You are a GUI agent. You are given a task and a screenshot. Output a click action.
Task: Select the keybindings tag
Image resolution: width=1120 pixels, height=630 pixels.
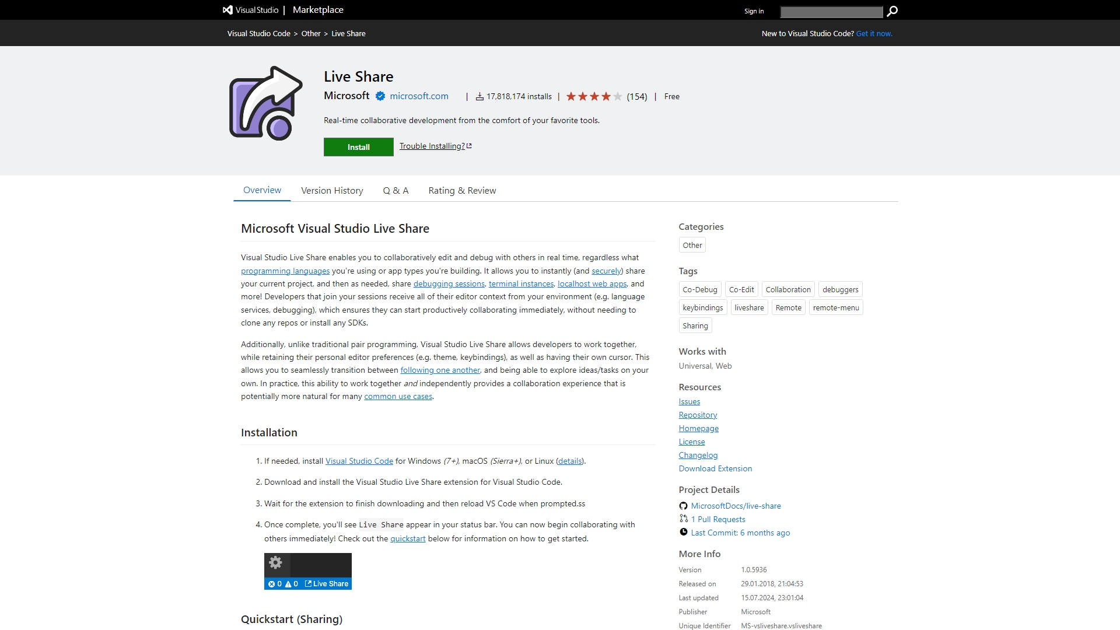[x=702, y=307]
